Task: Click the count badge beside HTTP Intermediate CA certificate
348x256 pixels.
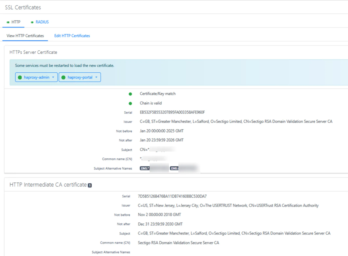Action: 90,185
